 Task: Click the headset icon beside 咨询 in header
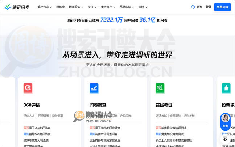point(193,7)
